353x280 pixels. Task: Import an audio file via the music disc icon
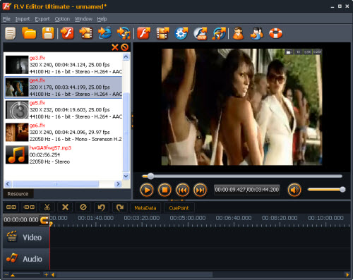pyautogui.click(x=124, y=33)
